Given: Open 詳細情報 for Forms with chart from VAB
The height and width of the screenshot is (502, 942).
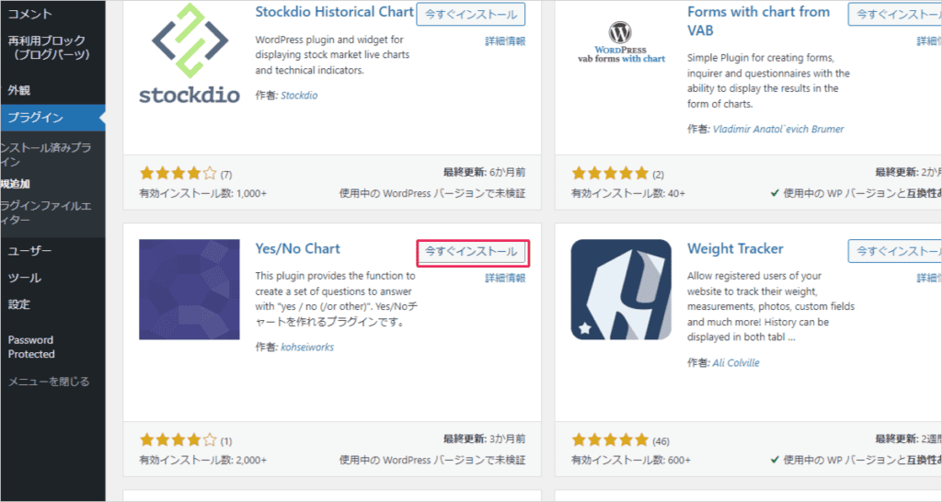Looking at the screenshot, I should pyautogui.click(x=929, y=40).
